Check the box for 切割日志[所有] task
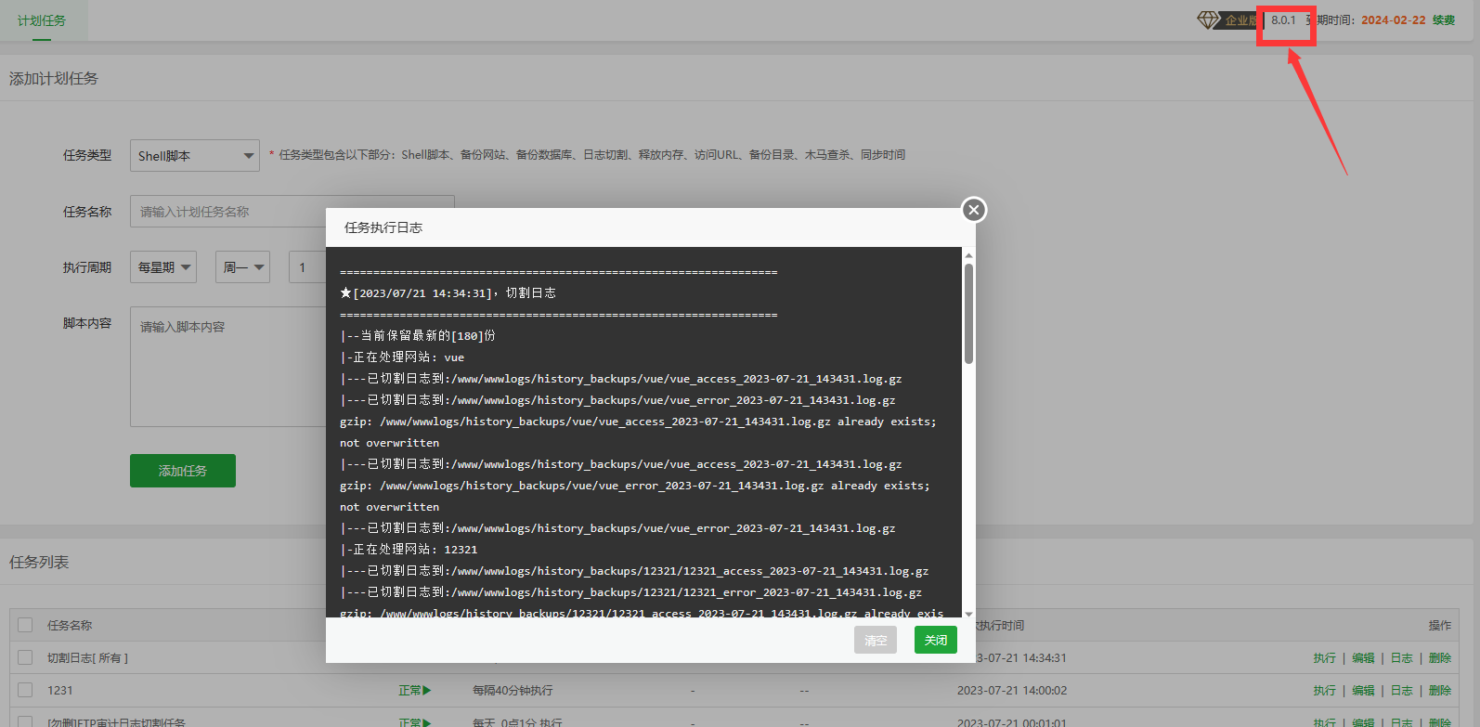The width and height of the screenshot is (1480, 727). (25, 657)
